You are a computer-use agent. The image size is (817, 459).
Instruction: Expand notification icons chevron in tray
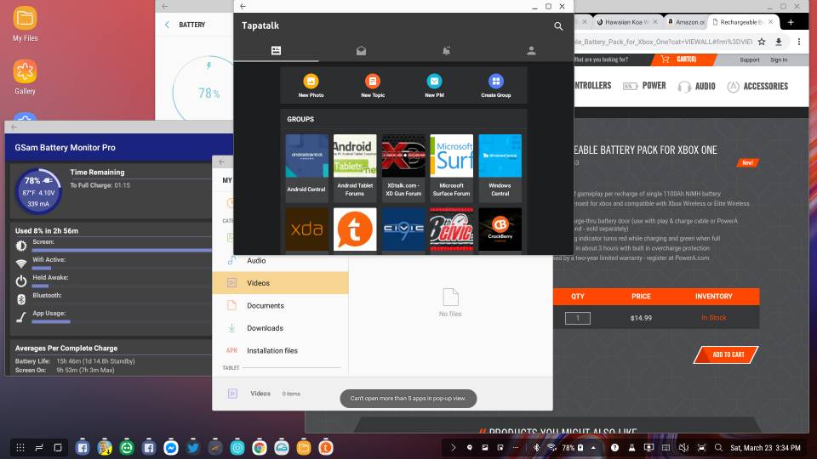tap(453, 448)
